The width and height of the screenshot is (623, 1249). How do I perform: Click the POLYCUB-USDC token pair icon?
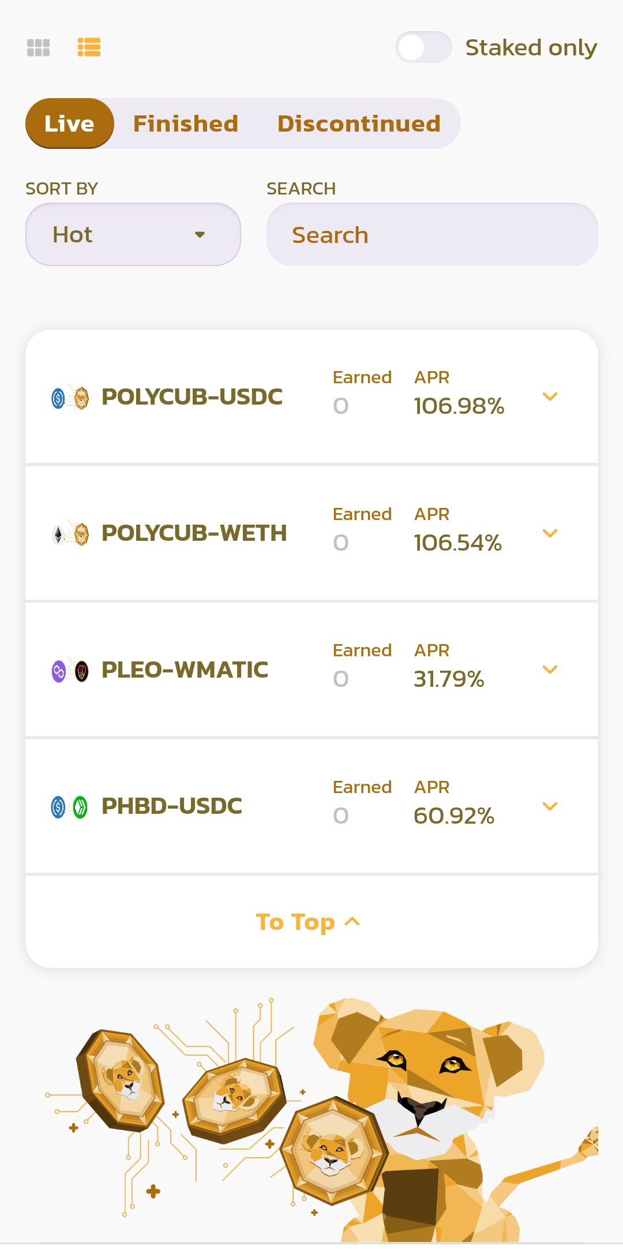point(70,397)
